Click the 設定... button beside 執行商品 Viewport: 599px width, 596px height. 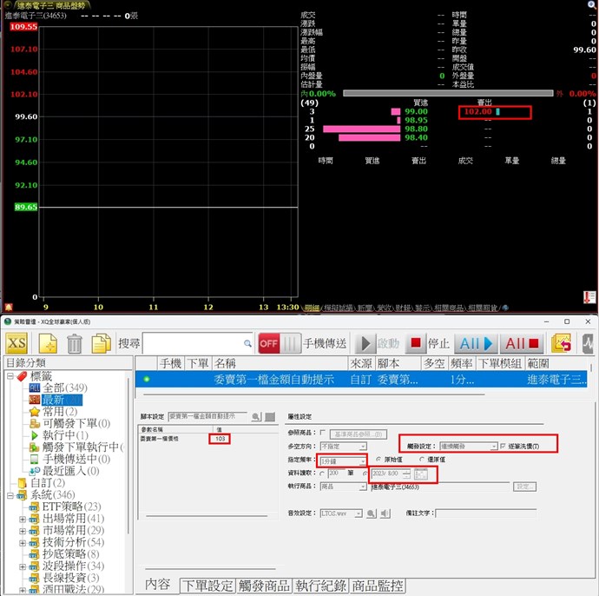tap(526, 487)
